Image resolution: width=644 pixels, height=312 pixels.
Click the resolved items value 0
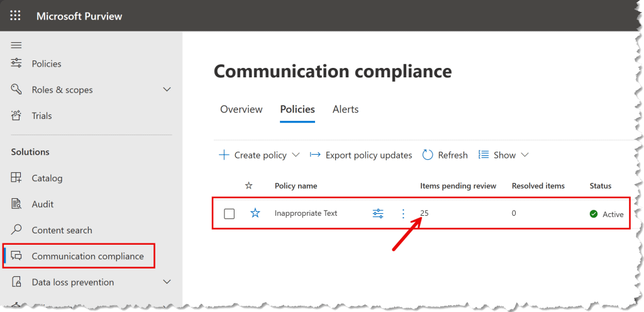(x=514, y=213)
